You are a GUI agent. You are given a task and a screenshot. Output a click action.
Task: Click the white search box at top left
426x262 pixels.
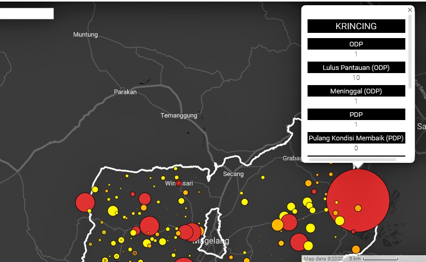coord(27,14)
